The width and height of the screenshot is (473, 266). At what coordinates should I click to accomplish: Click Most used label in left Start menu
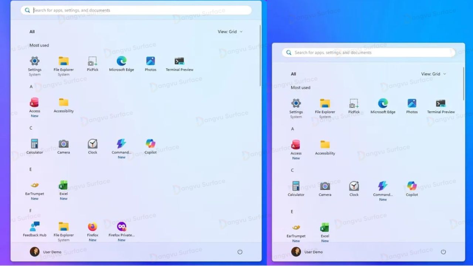39,45
